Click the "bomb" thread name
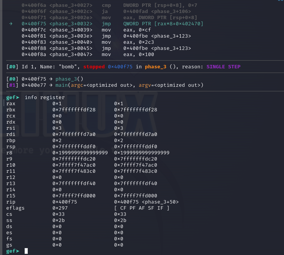The height and width of the screenshot is (255, 284). 67,67
